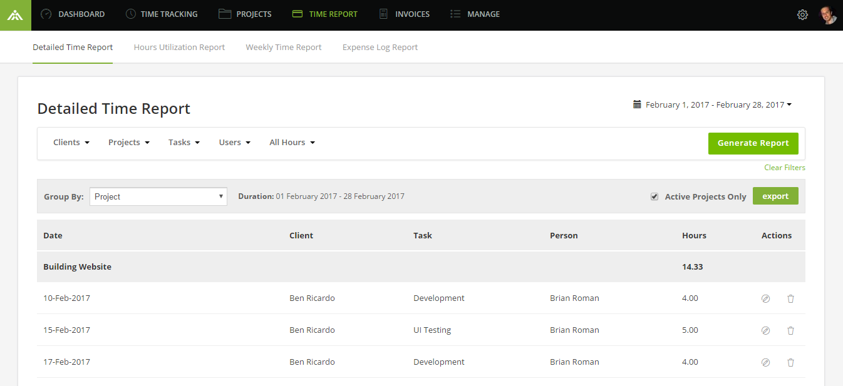
Task: Open user profile avatar menu
Action: click(829, 14)
